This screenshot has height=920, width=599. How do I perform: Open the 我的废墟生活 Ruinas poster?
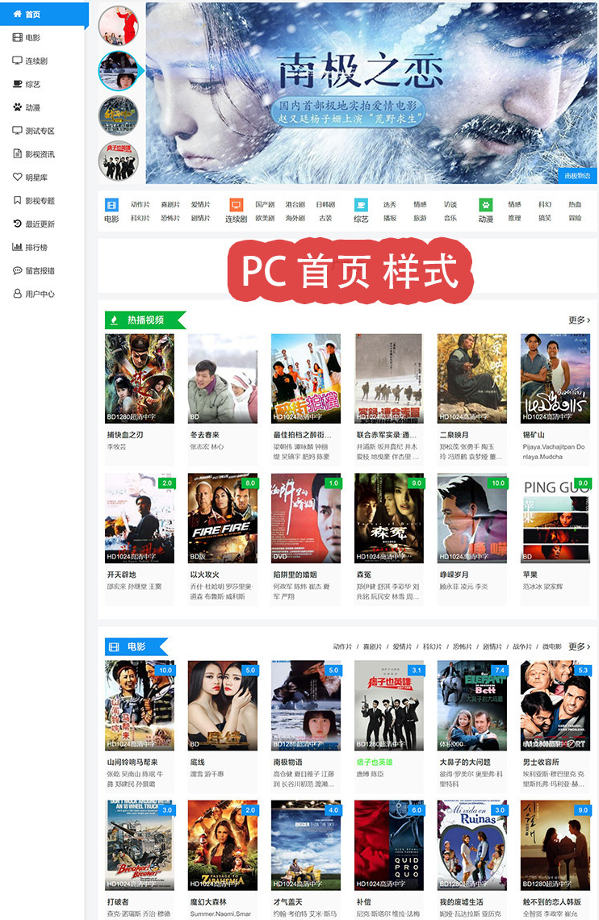tap(472, 845)
